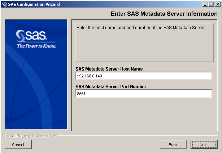Screen dimensions: 222x153
Task: Click the Next button
Action: click(x=204, y=144)
